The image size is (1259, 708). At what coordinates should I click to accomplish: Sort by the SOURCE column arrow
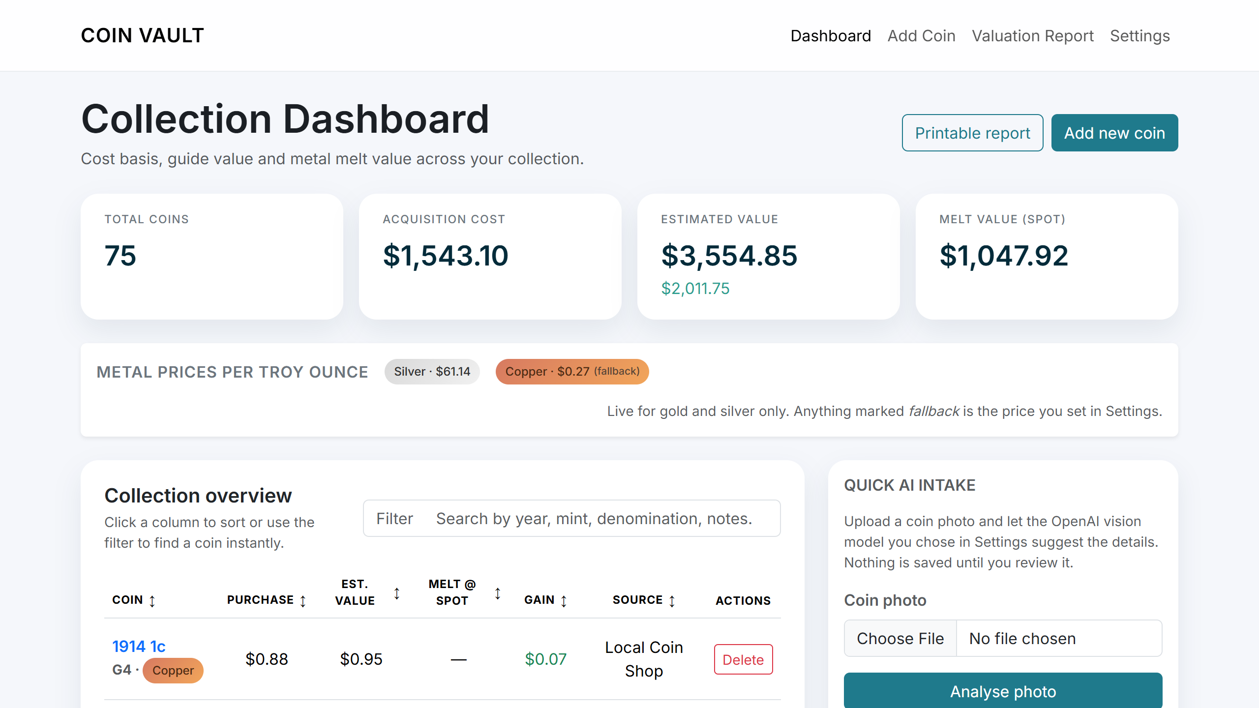[672, 600]
